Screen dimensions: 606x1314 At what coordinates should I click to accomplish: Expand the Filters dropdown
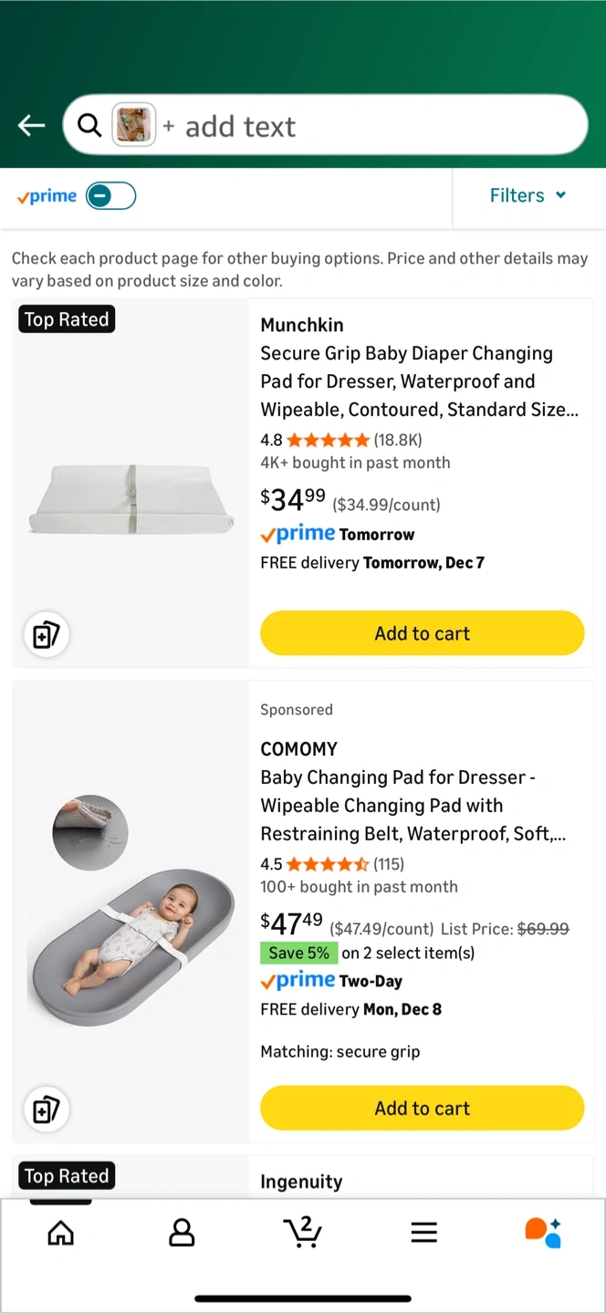[x=528, y=195]
